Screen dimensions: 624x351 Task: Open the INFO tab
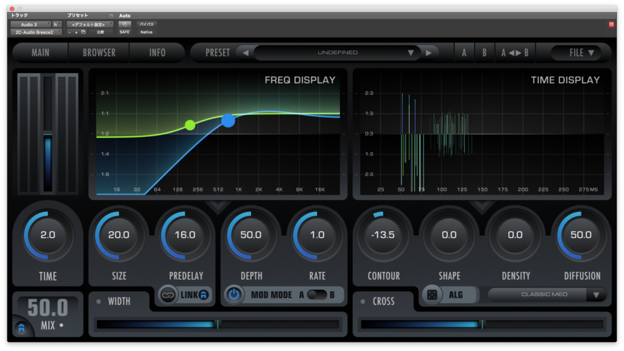157,53
